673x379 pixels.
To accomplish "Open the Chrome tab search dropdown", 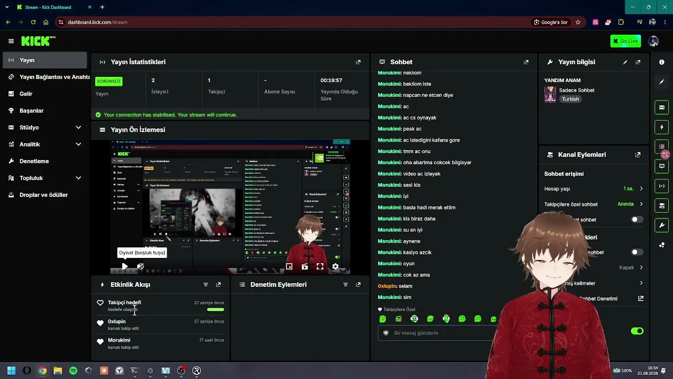I will pos(7,7).
